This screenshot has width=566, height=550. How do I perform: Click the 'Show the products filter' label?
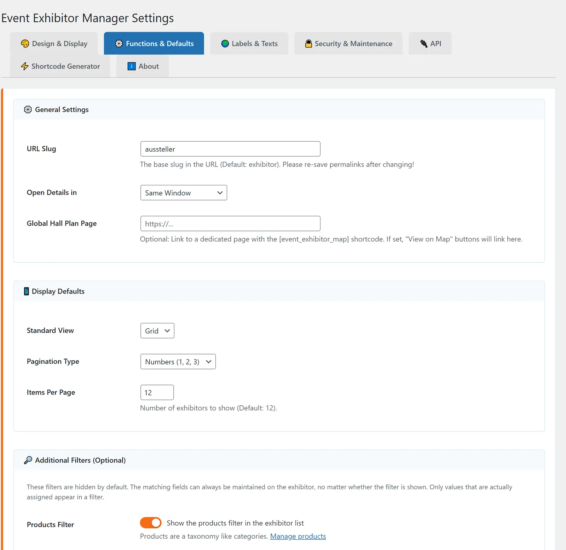[x=235, y=523]
